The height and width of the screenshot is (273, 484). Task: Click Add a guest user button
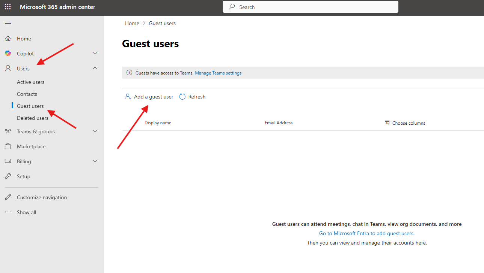coord(149,97)
